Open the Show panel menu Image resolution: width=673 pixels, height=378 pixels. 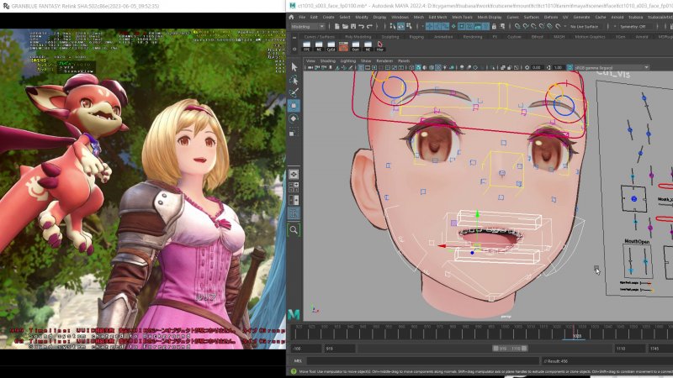click(366, 60)
